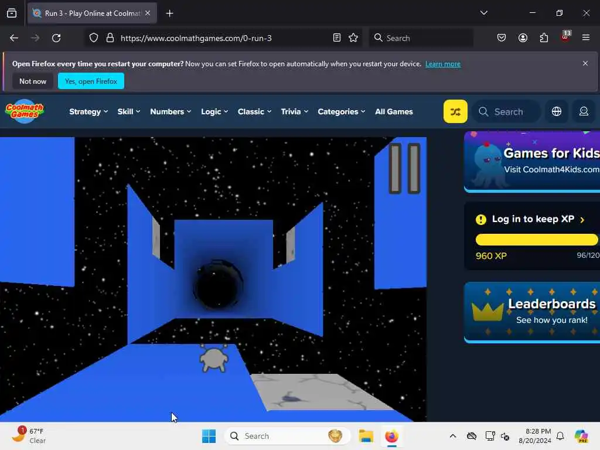Open the Games for Kids banner
The height and width of the screenshot is (450, 600).
[532, 162]
